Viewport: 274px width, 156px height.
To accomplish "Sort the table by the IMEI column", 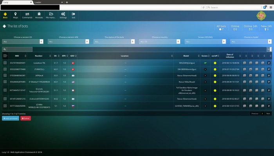I will [18, 56].
